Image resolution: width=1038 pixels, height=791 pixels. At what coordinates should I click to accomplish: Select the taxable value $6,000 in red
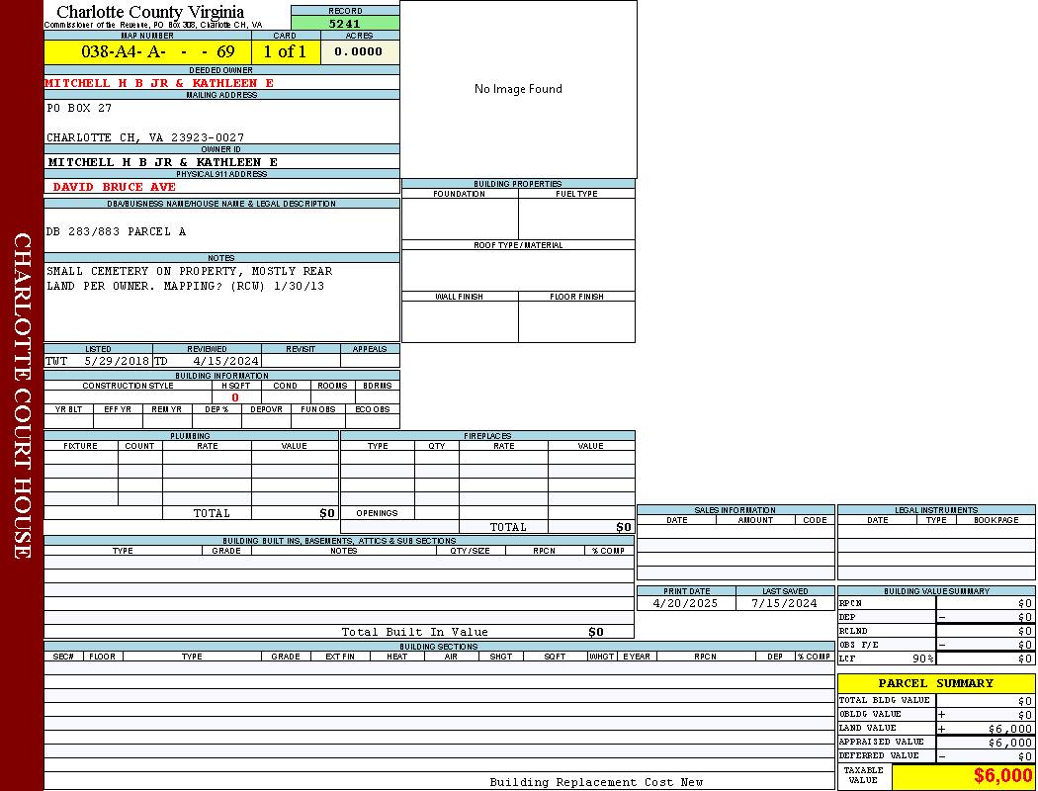click(x=1002, y=776)
